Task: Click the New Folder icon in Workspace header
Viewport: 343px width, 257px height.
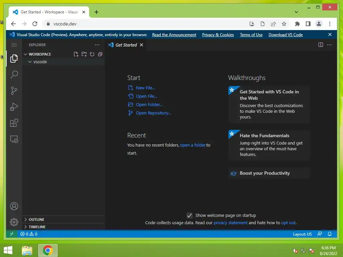Action: pos(84,54)
